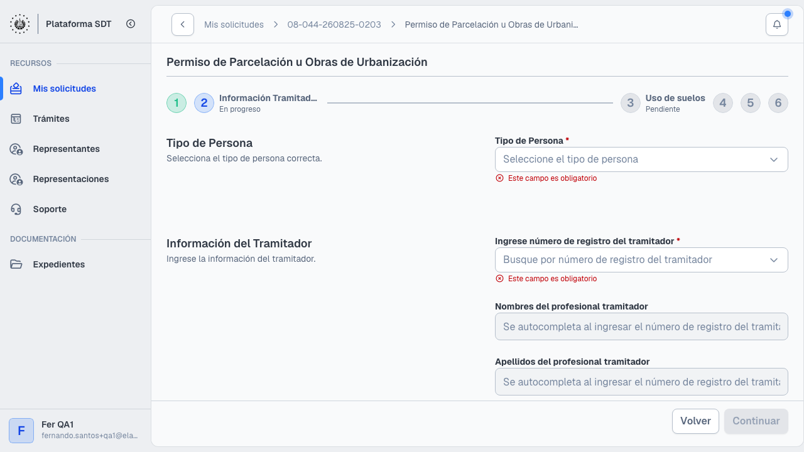Click the page title Permiso de Parcelación u Obras

(297, 62)
